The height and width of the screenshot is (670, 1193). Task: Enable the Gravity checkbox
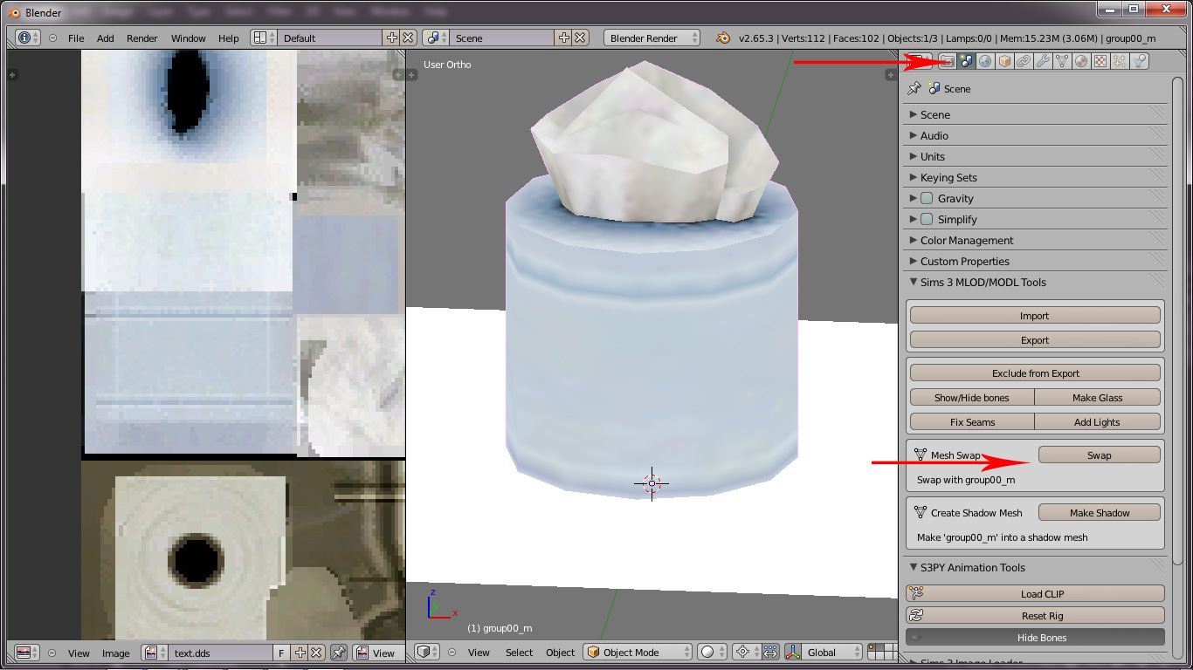click(x=927, y=199)
